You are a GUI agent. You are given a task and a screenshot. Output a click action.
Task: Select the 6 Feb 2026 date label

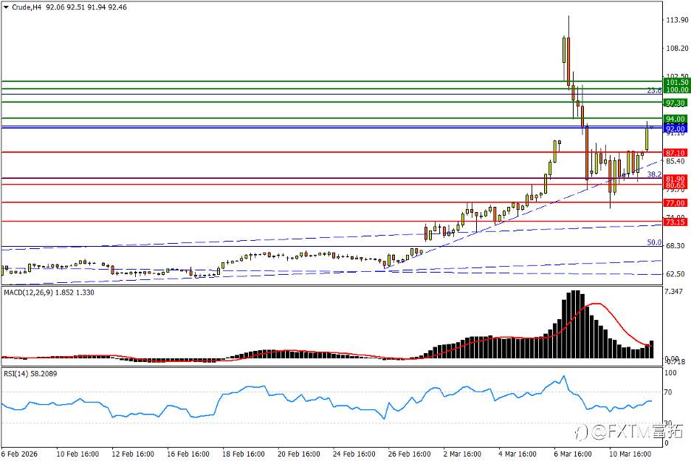(x=19, y=454)
